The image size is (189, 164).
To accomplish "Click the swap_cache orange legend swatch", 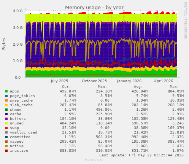I will click(x=6, y=100).
